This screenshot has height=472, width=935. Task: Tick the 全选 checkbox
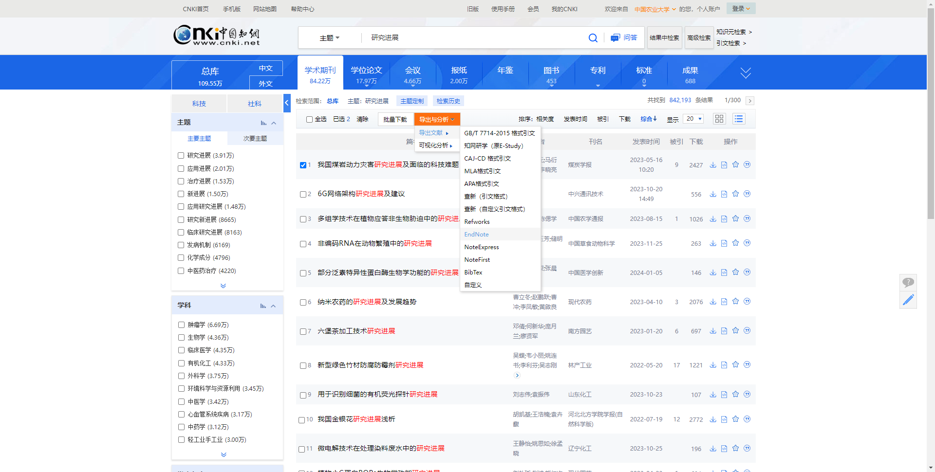tap(309, 119)
